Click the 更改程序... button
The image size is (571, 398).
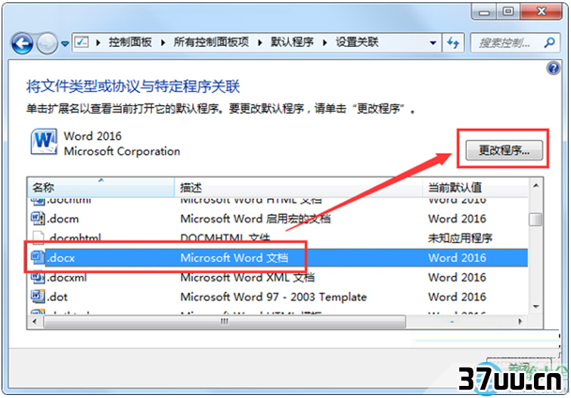click(x=504, y=150)
